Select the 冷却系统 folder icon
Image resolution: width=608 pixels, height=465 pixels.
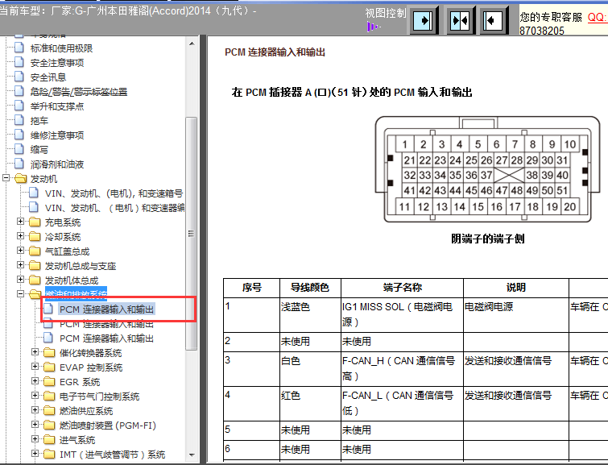coord(35,236)
